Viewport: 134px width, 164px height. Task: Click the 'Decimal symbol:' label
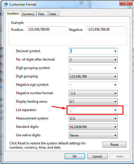tap(28, 51)
